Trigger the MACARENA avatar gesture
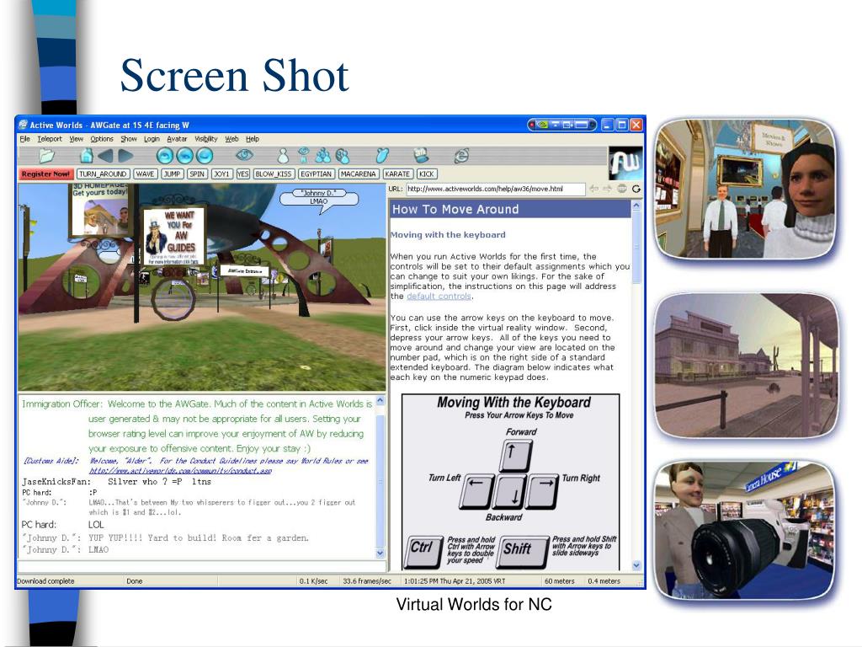Viewport: 862px width, 647px height. [x=359, y=174]
